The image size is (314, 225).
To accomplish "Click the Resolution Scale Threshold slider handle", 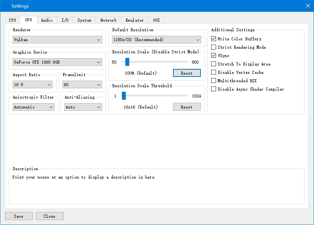I will (123, 96).
